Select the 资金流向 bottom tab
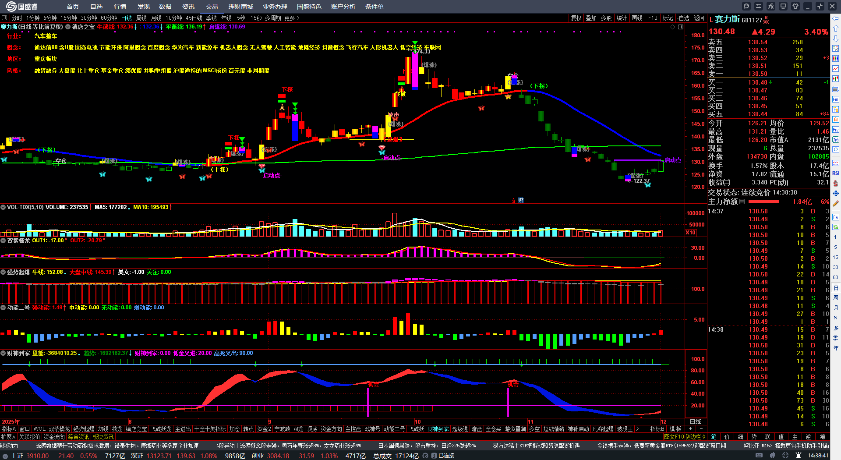The height and width of the screenshot is (460, 841). coord(54,437)
